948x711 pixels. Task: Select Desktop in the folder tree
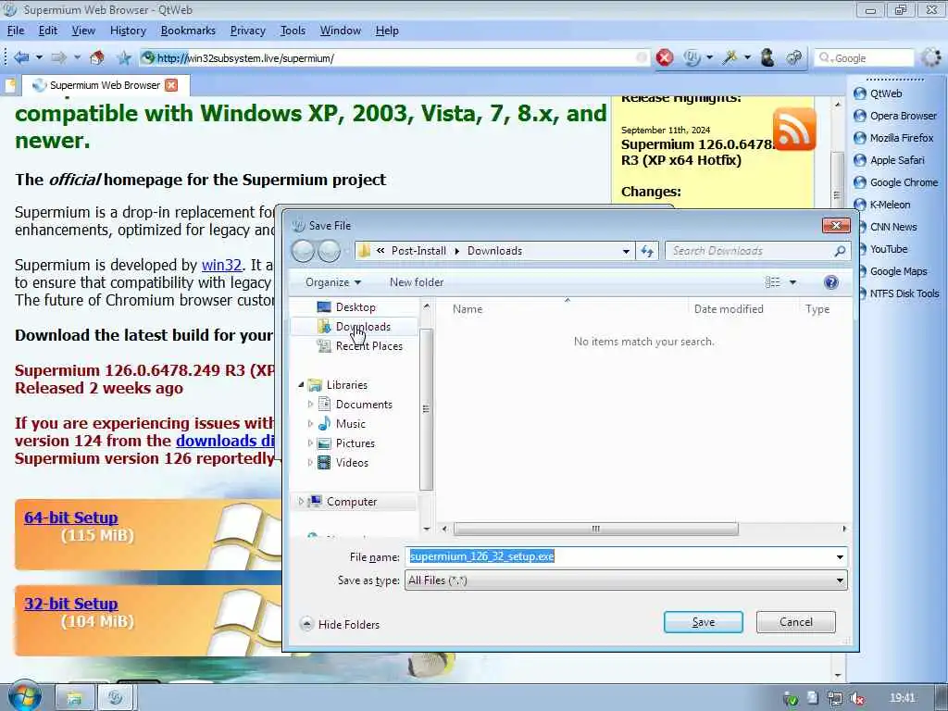355,307
